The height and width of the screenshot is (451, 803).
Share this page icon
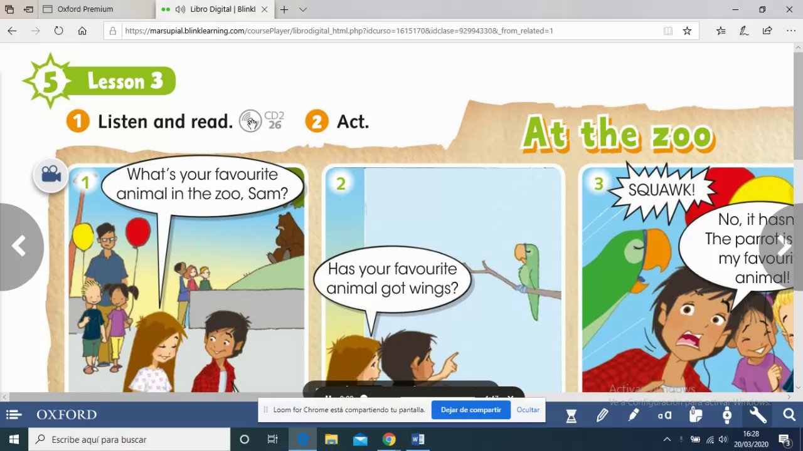pyautogui.click(x=767, y=31)
